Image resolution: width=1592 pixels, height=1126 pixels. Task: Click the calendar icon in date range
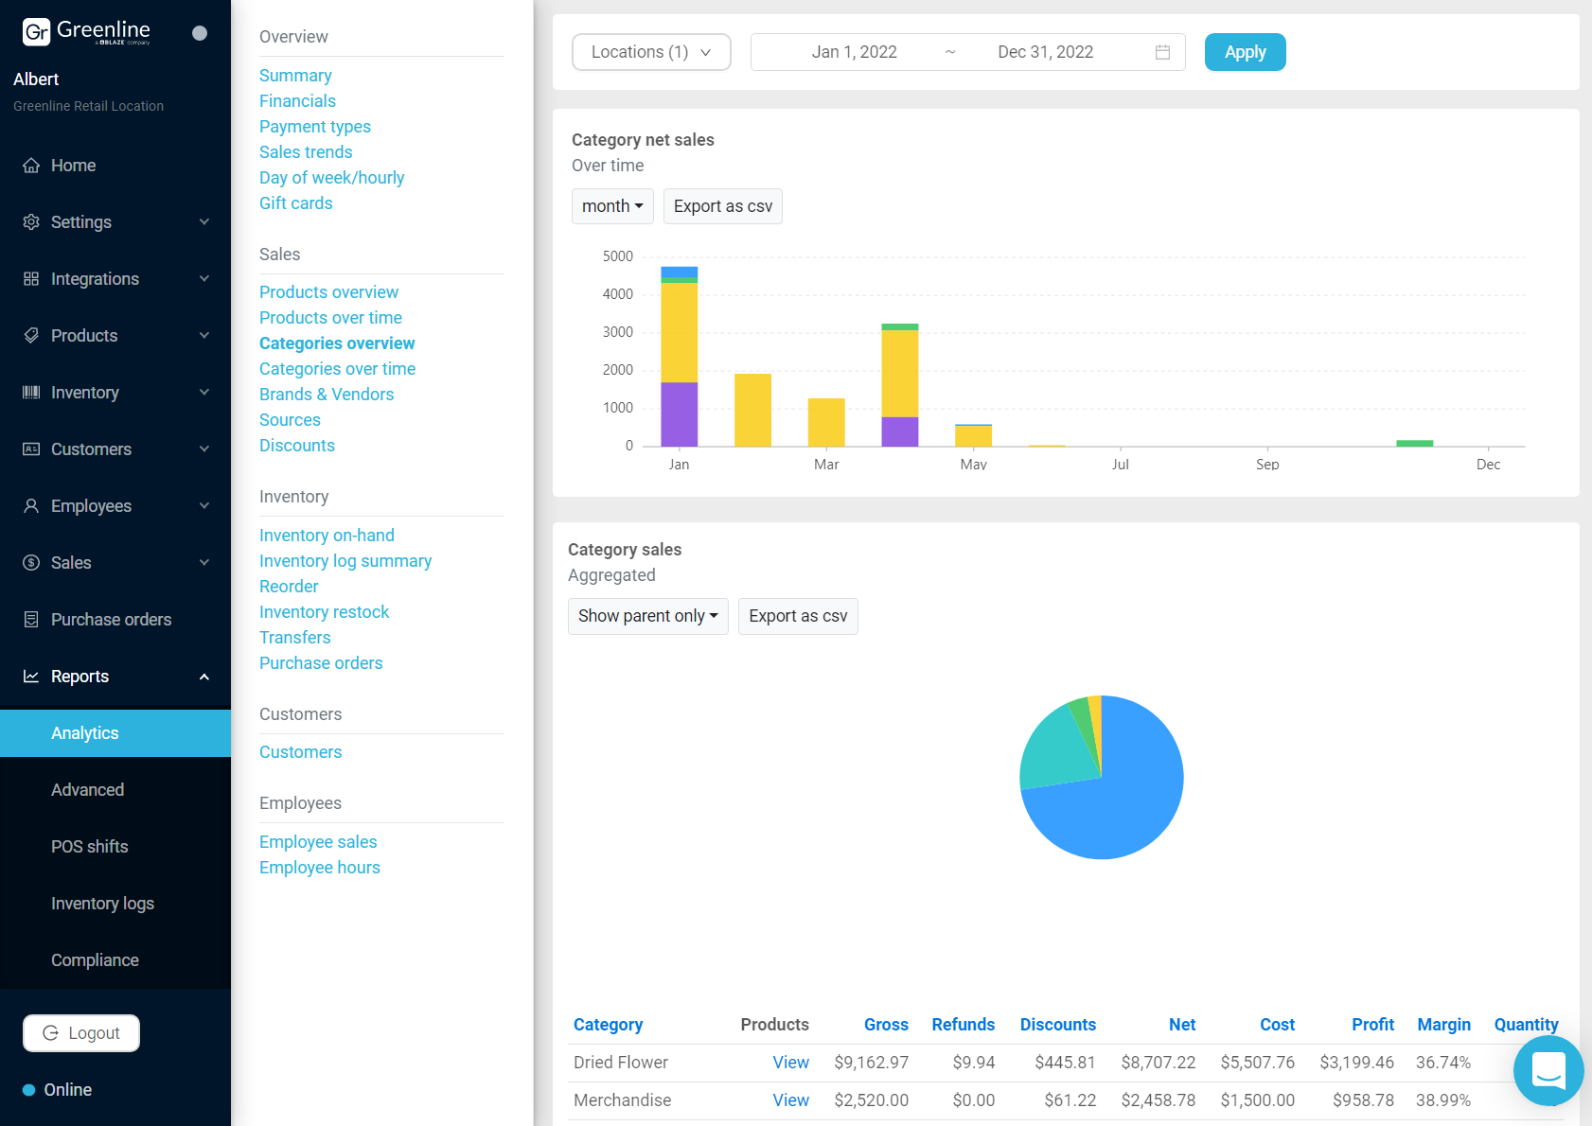point(1162,52)
